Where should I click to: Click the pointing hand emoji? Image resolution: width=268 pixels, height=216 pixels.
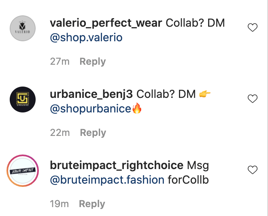(205, 94)
